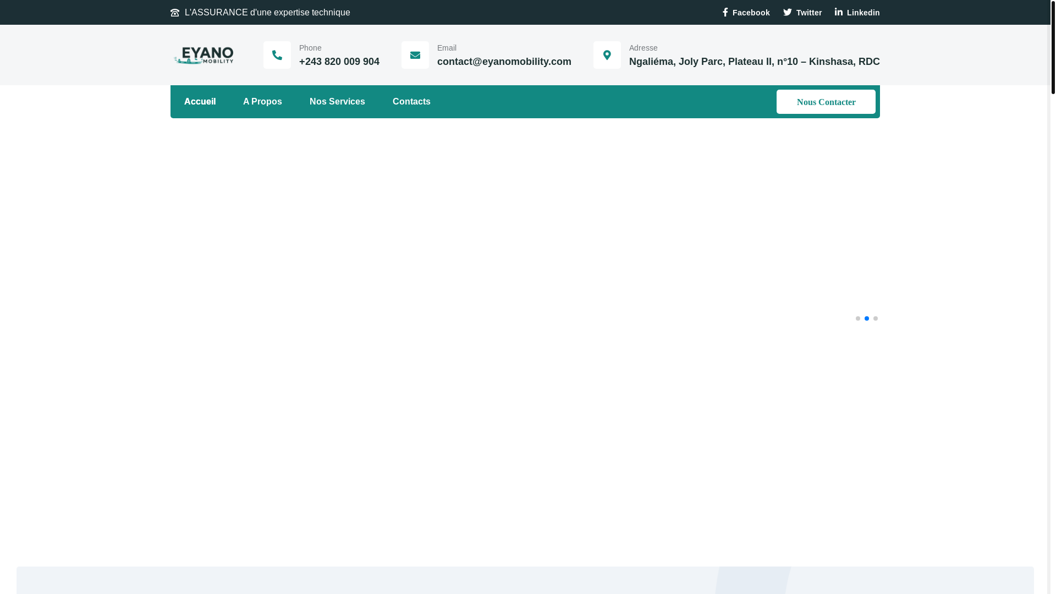
Task: Open the Accueil menu item
Action: click(200, 102)
